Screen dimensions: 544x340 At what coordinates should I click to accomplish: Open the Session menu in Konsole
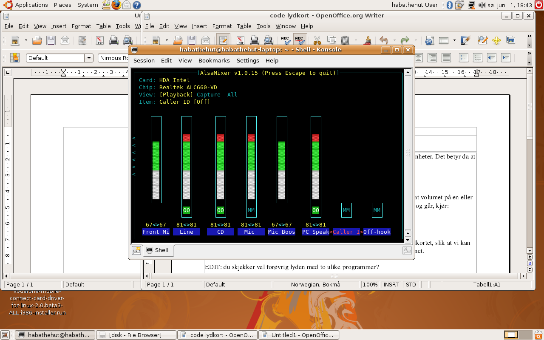(144, 60)
